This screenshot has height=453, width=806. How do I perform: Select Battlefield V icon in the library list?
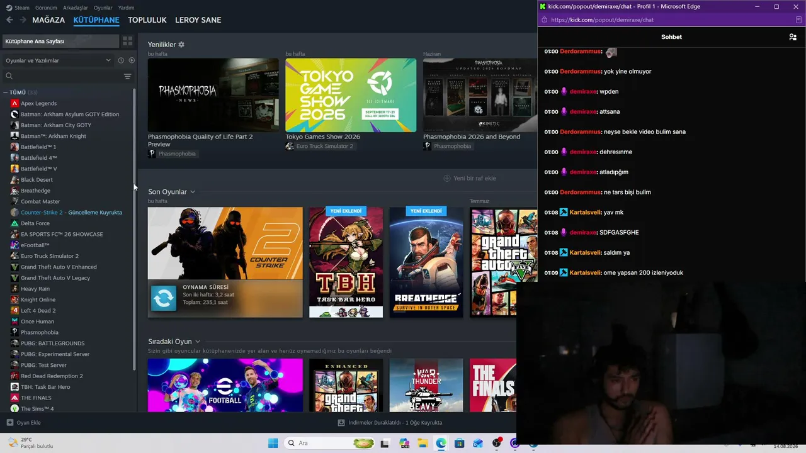click(14, 169)
